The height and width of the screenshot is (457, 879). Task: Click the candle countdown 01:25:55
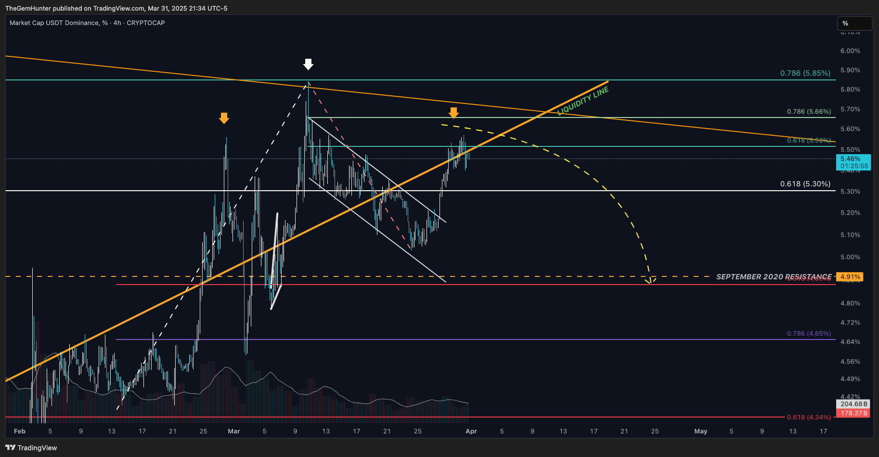(x=853, y=166)
